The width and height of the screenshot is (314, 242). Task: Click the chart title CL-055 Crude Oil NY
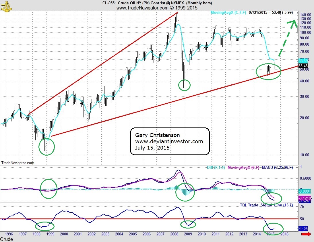pos(157,3)
